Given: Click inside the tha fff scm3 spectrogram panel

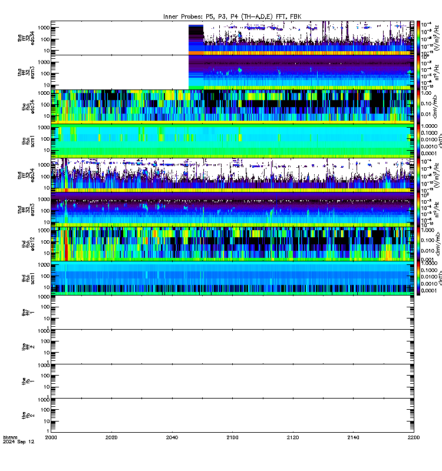Looking at the screenshot, I should (x=232, y=72).
